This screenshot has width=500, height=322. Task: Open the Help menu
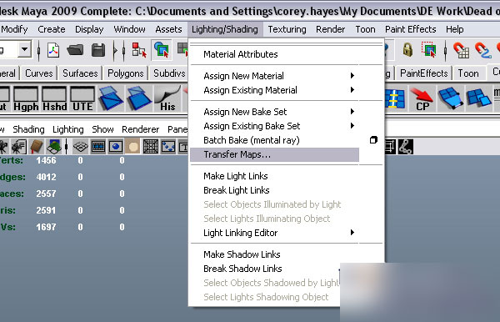[454, 29]
